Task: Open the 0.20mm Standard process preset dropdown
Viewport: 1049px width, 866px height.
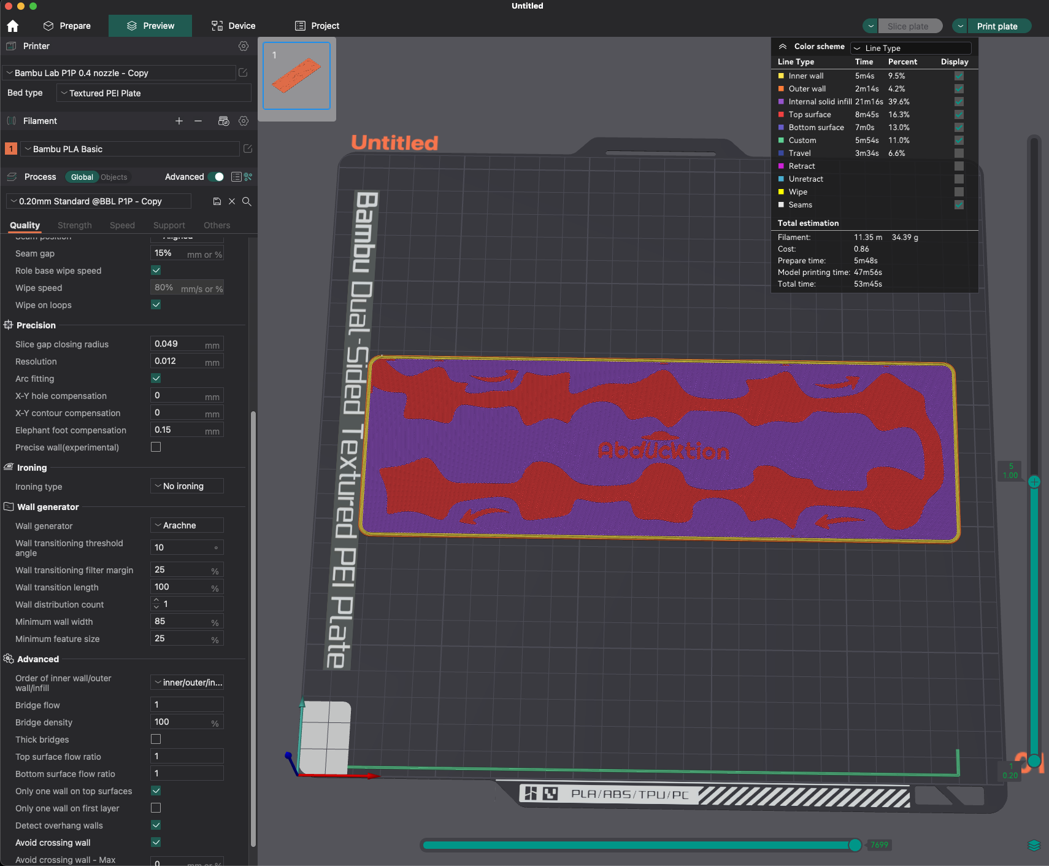Action: pyautogui.click(x=99, y=201)
